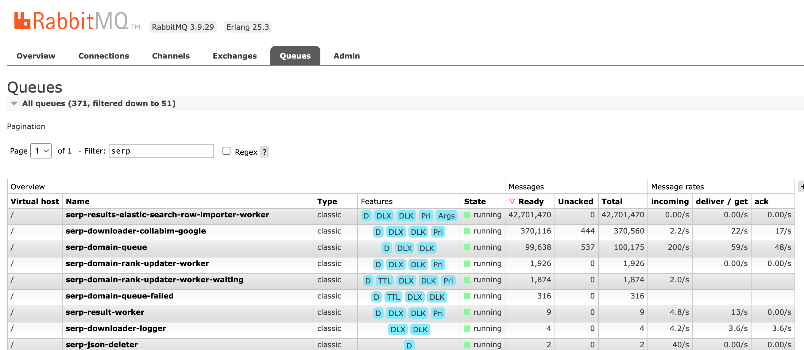Open the Overview tab
The height and width of the screenshot is (350, 804).
coord(36,56)
